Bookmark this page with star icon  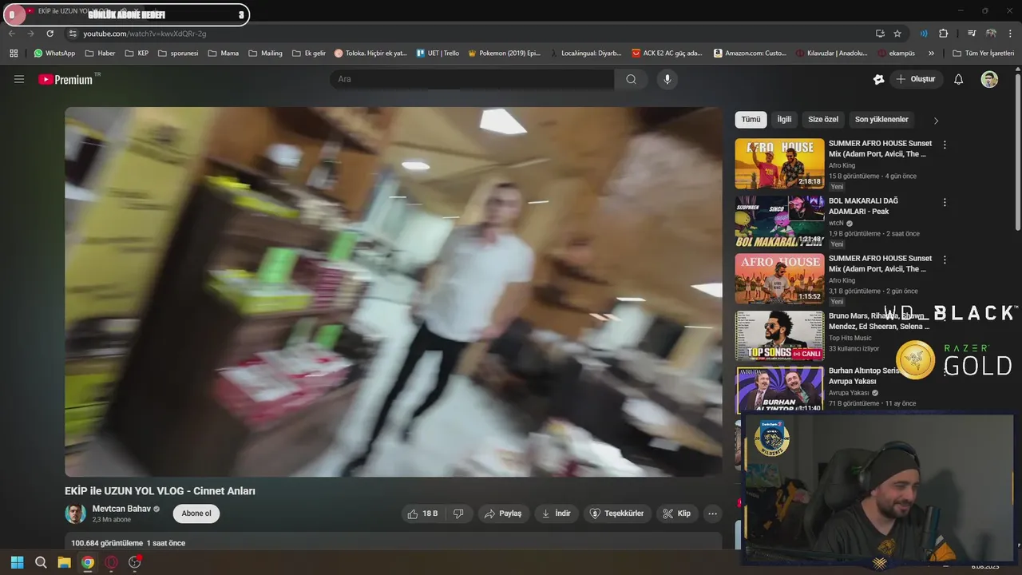(x=897, y=34)
